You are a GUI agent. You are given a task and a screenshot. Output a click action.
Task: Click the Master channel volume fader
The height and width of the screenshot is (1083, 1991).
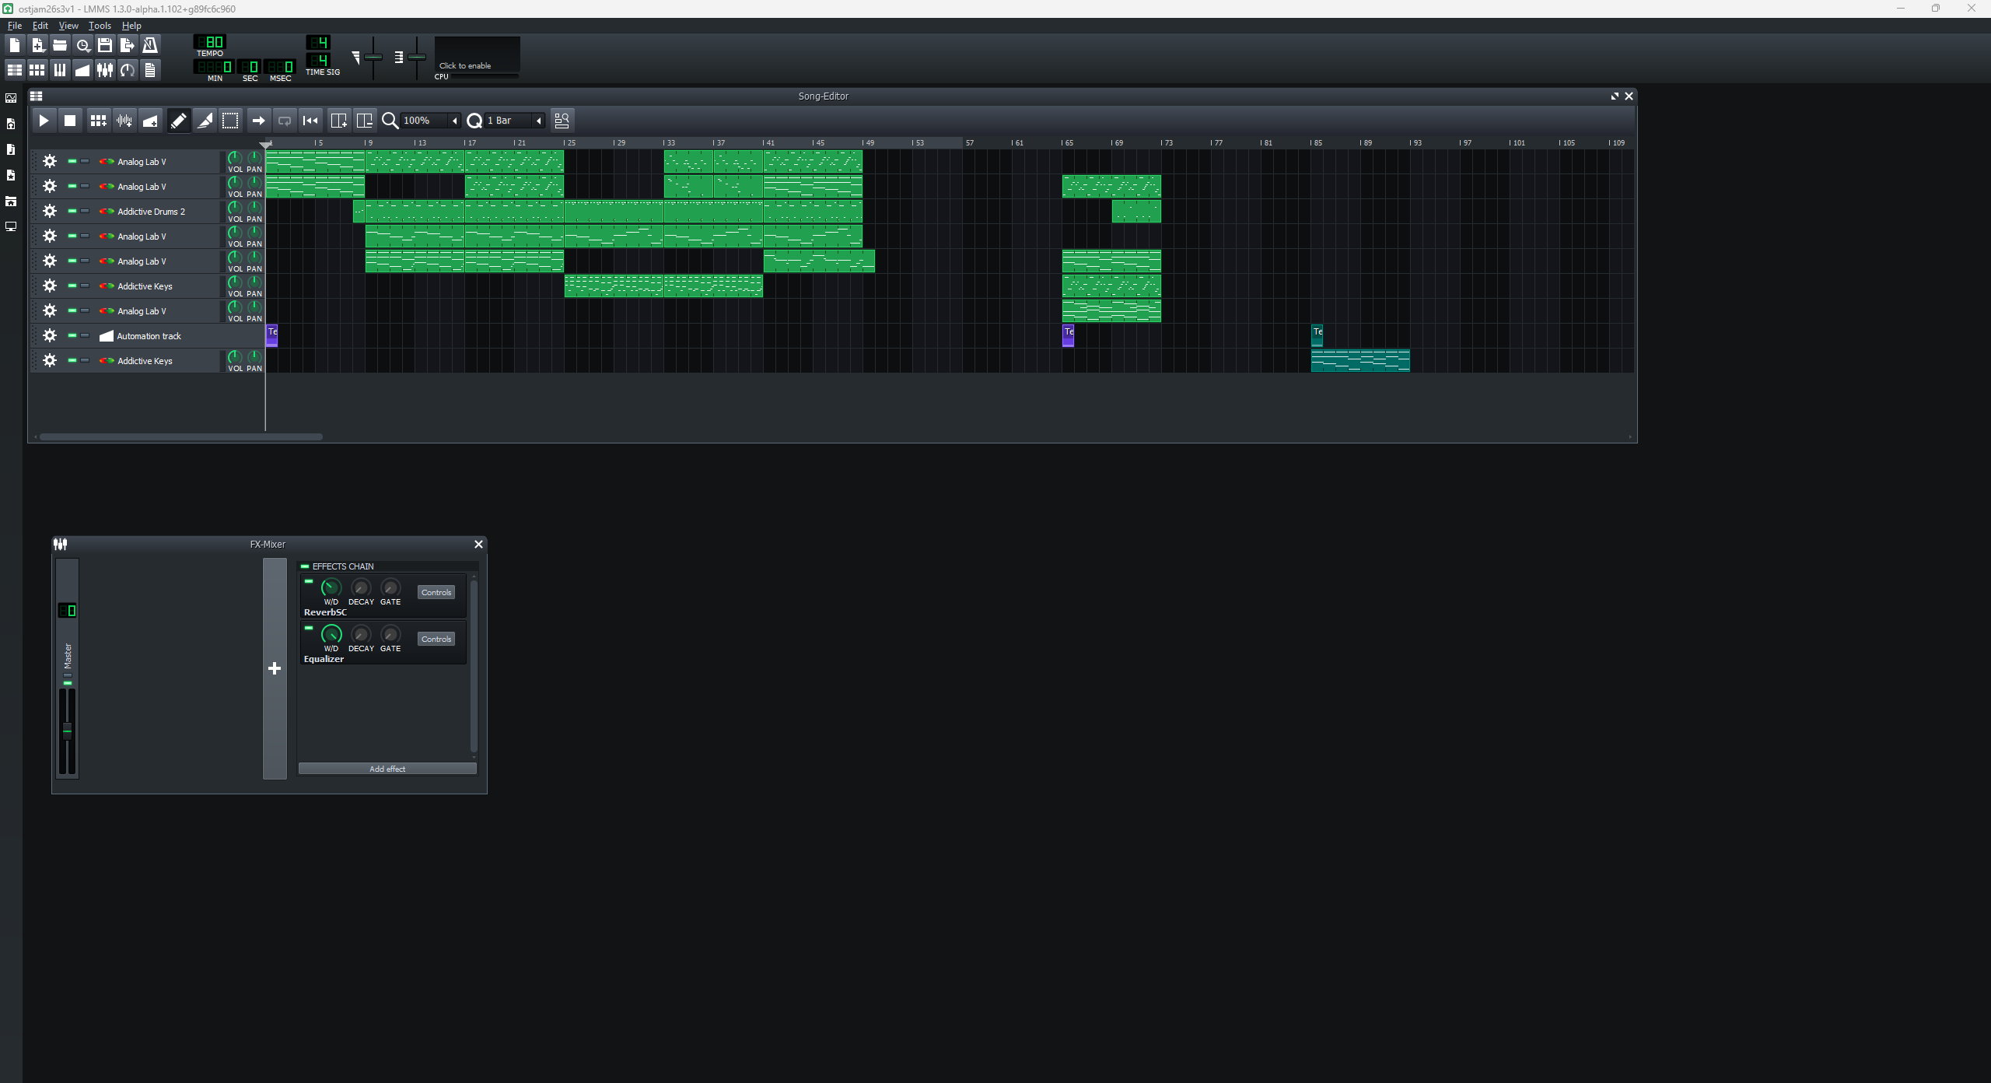click(67, 730)
